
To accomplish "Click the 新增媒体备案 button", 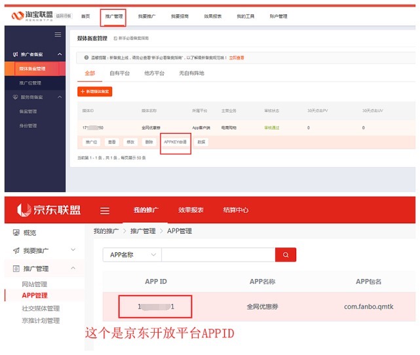I will [95, 92].
